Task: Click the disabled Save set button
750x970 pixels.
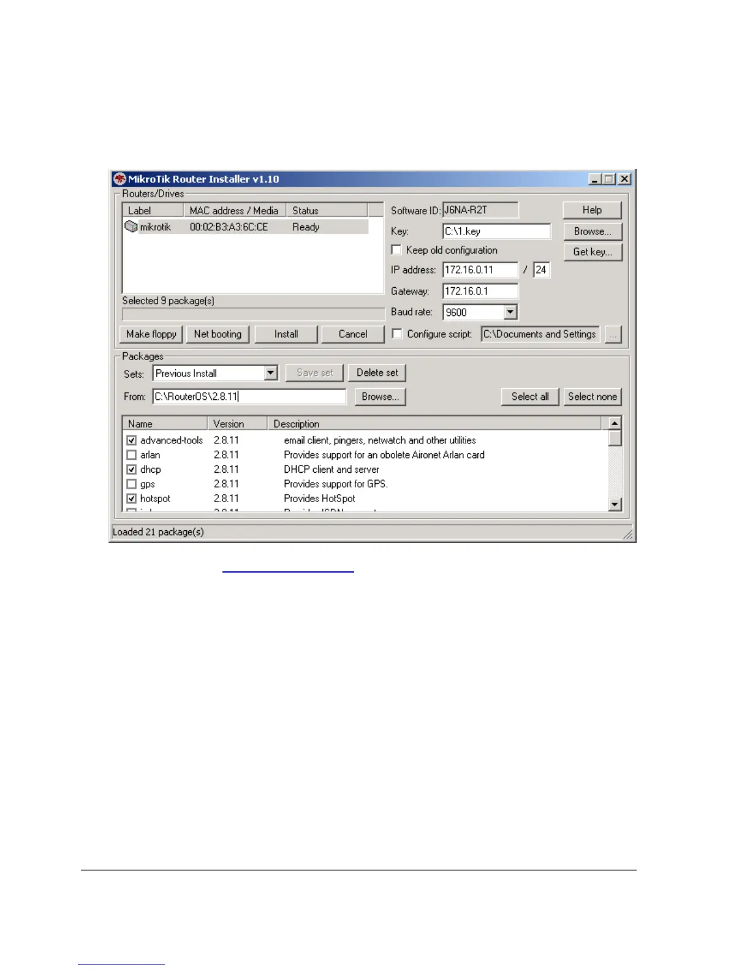Action: tap(315, 373)
